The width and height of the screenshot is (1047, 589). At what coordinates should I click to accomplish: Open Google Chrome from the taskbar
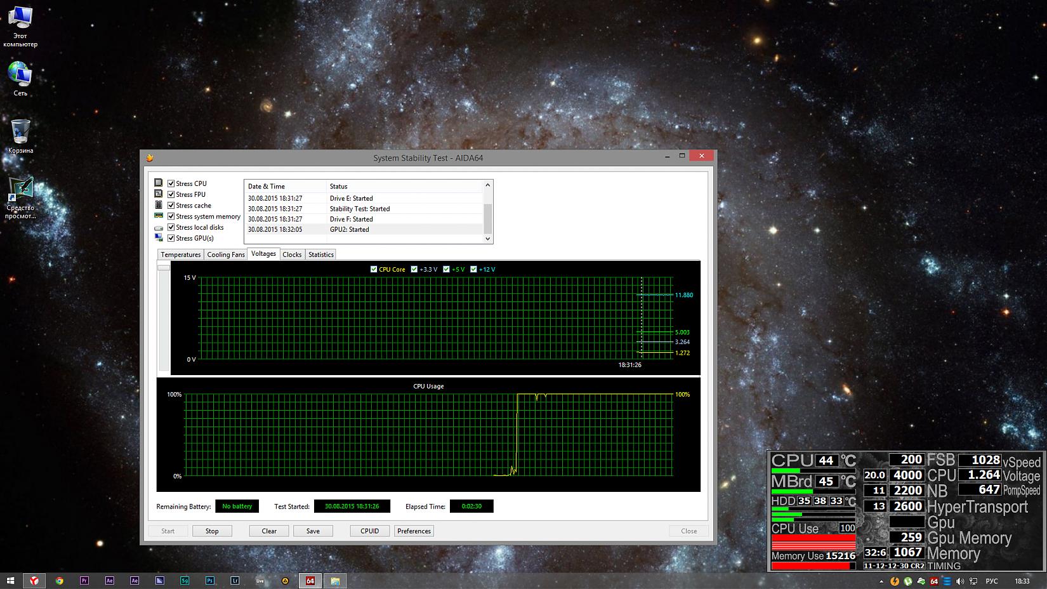pyautogui.click(x=60, y=581)
